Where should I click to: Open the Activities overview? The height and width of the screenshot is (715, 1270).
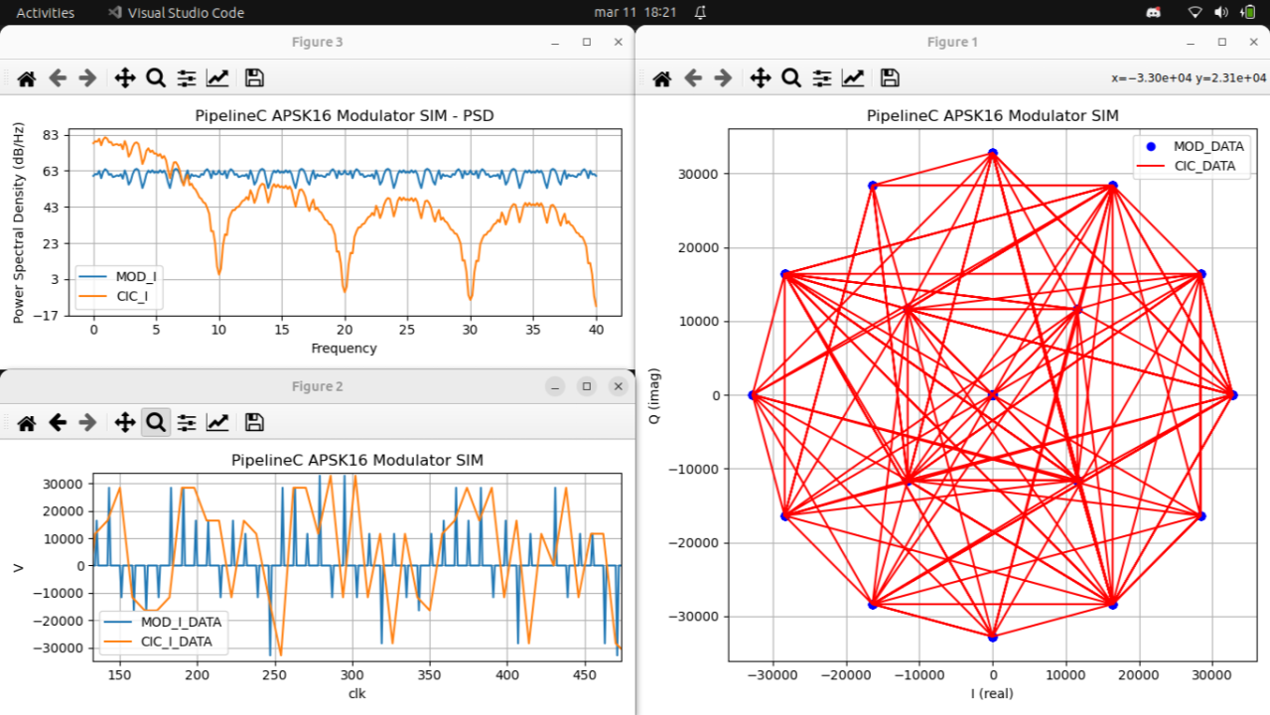(45, 13)
